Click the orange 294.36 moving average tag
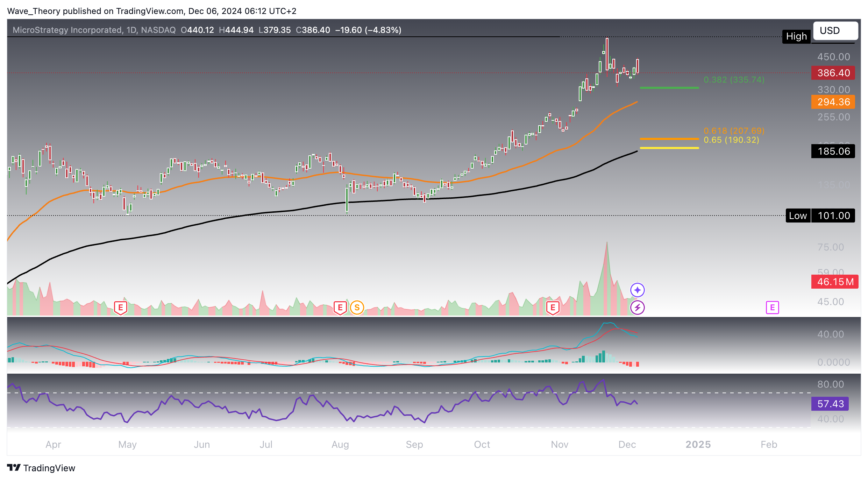Screen dimensions: 868x480 [x=833, y=102]
